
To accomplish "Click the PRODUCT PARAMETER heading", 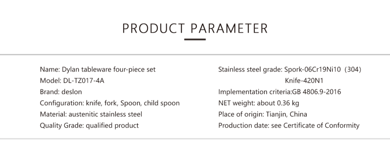I will click(195, 28).
